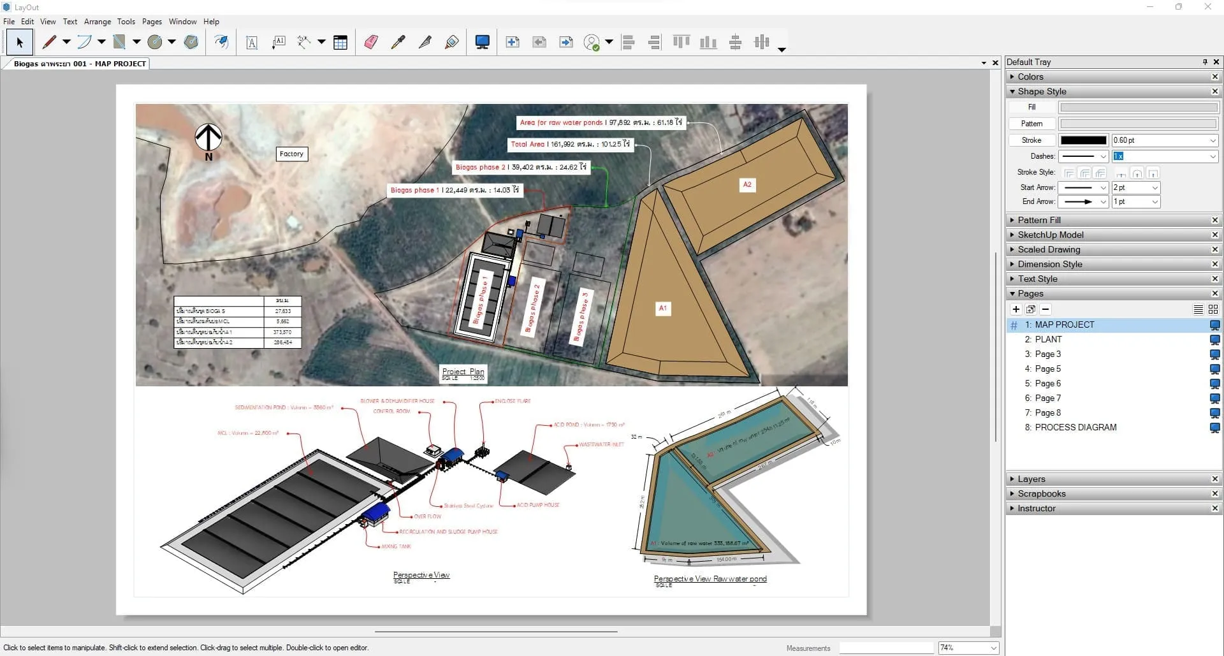Select the Style eyedropper tool
Image resolution: width=1224 pixels, height=656 pixels.
pos(398,42)
